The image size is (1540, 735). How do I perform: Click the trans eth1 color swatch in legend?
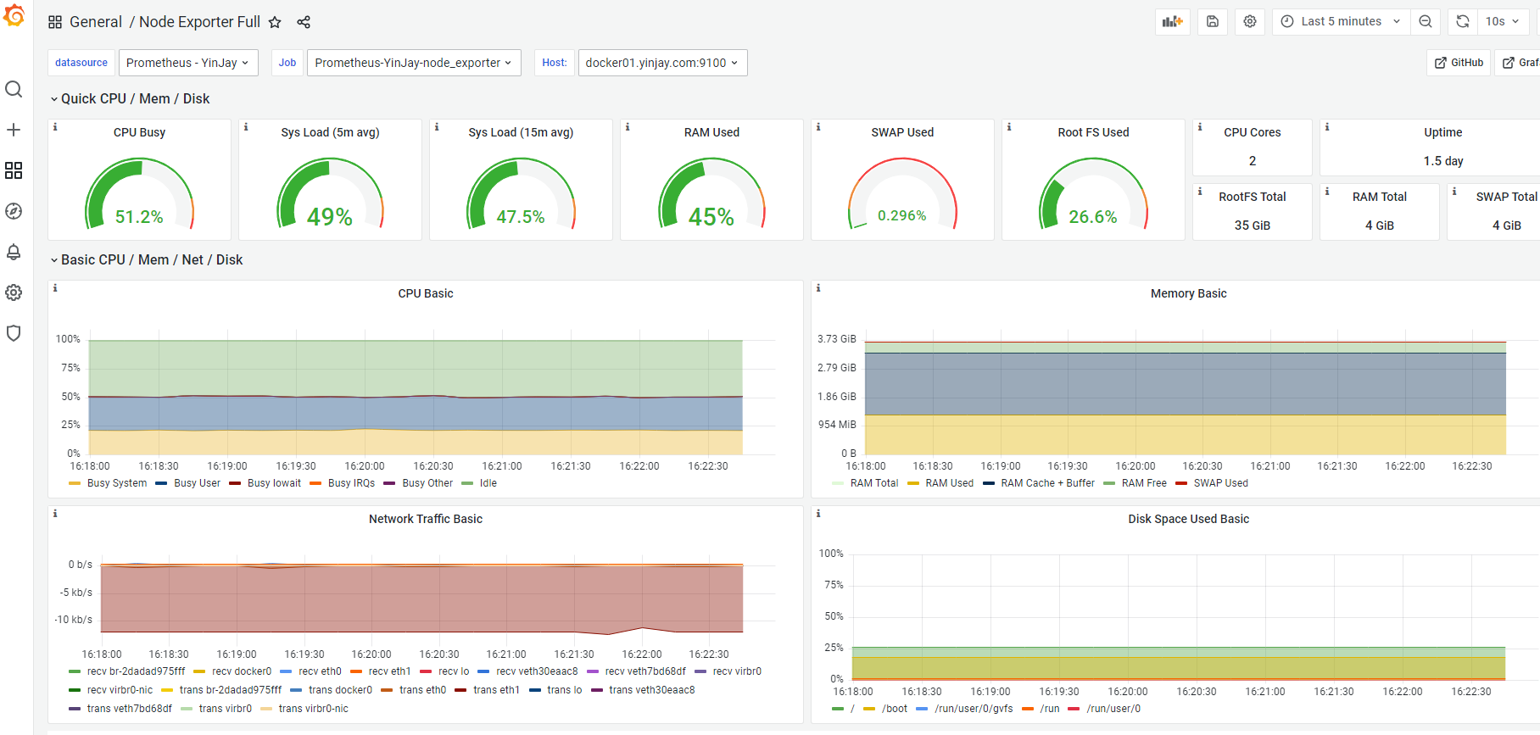coord(460,690)
